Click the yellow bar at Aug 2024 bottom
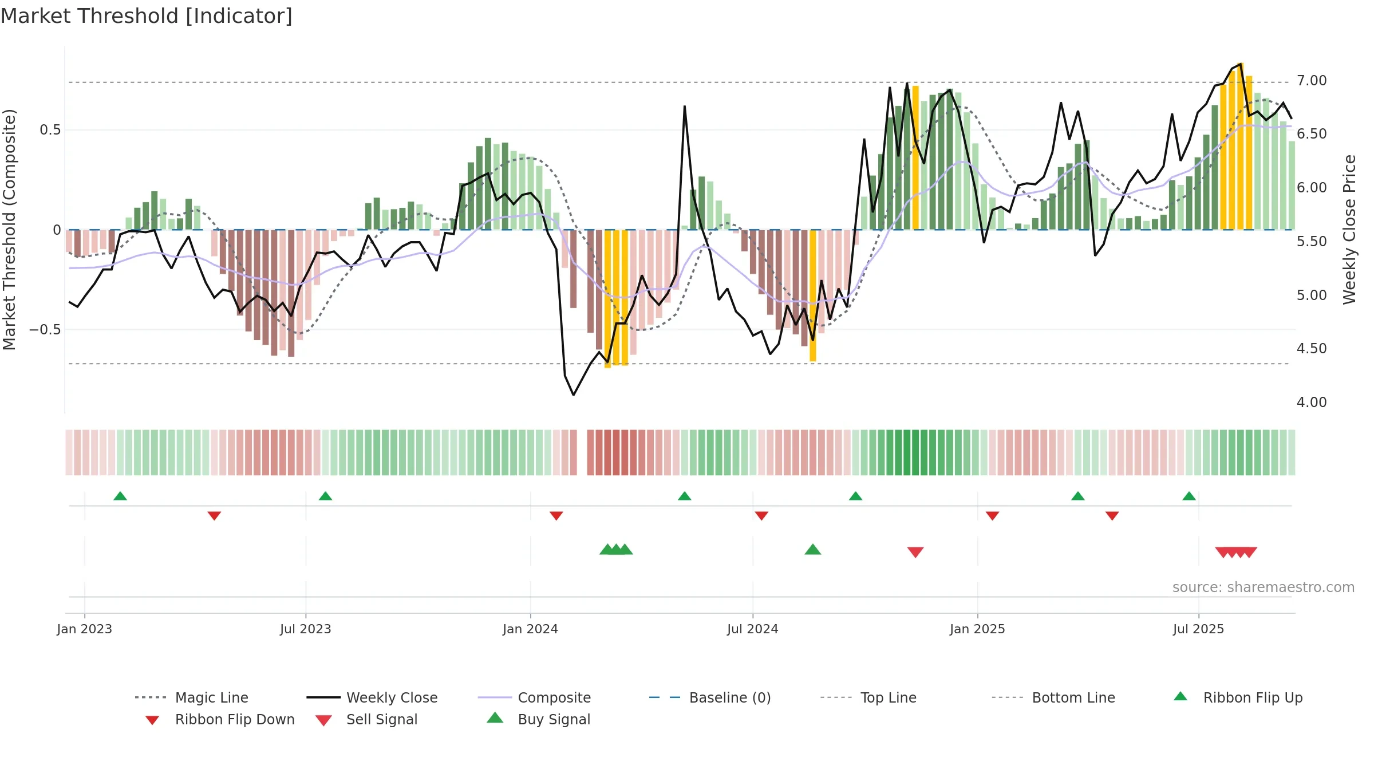1374x773 pixels. pos(813,295)
